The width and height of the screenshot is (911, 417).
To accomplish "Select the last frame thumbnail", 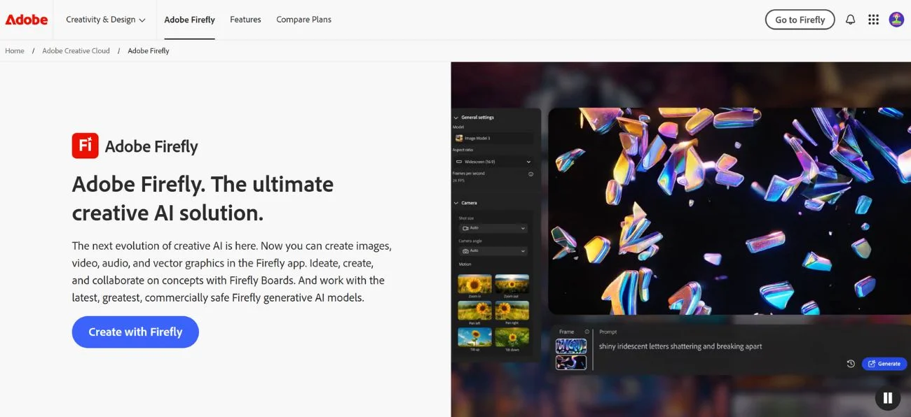I will pyautogui.click(x=570, y=362).
